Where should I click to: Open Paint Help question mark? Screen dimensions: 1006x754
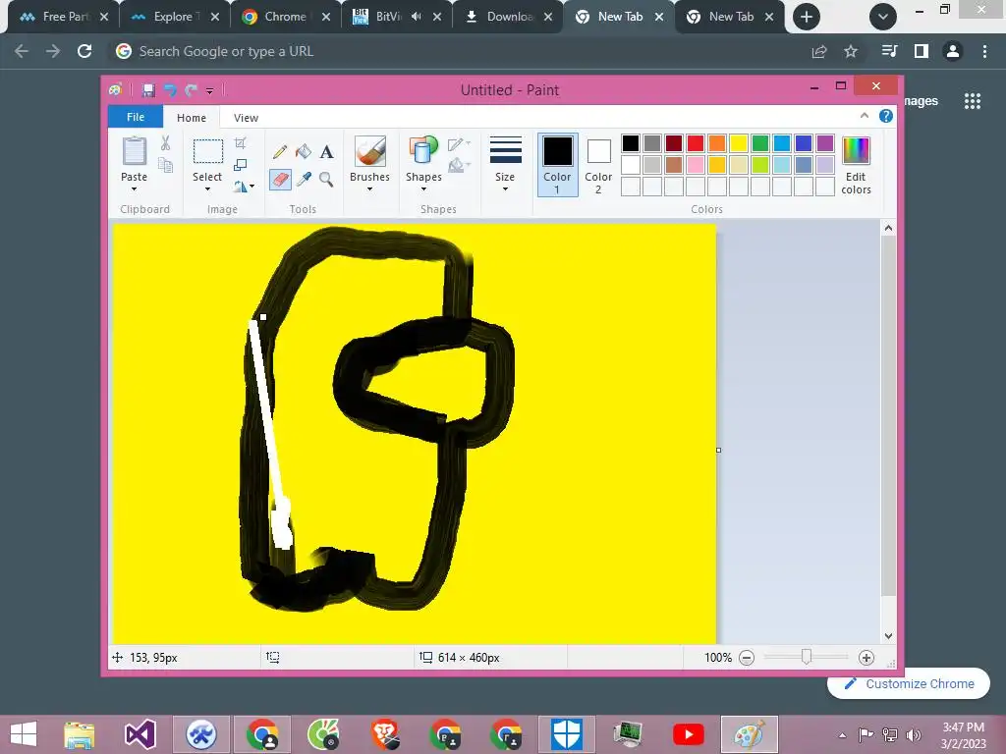[886, 116]
